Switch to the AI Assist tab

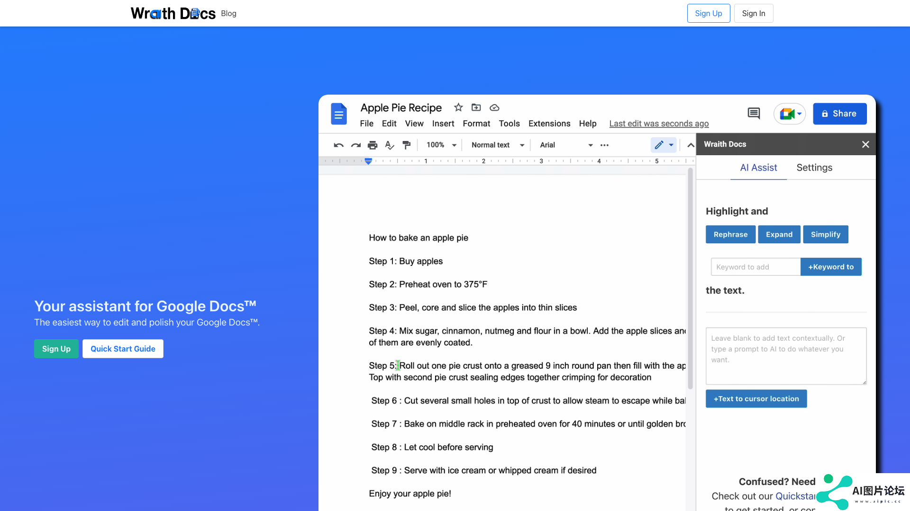[758, 167]
